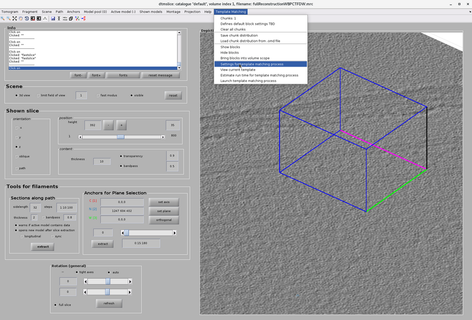Click the new model toolbar icon
The image size is (472, 320).
point(65,19)
